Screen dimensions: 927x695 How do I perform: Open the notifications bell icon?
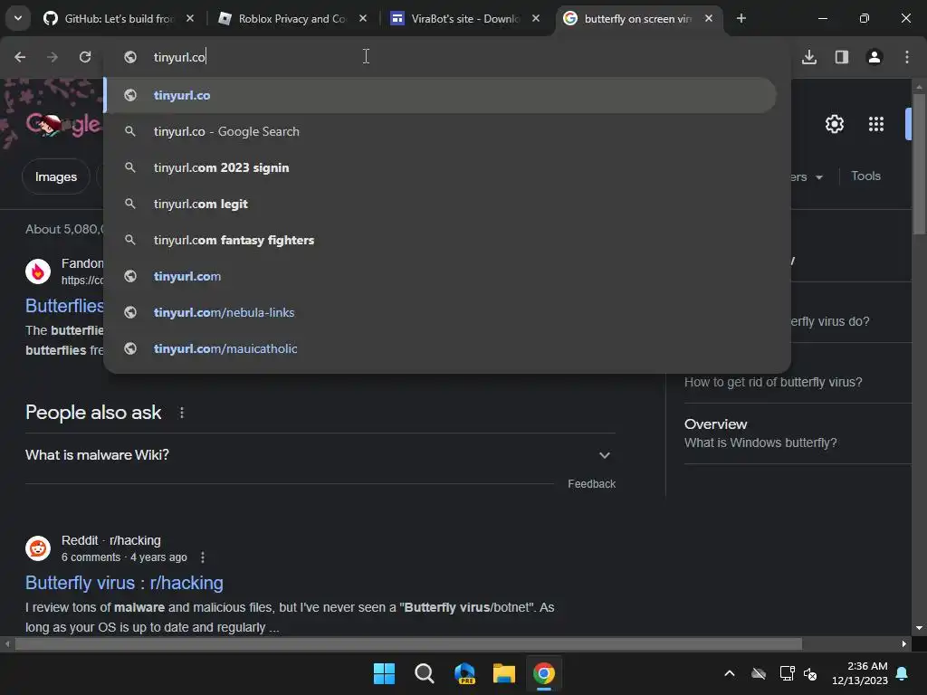pyautogui.click(x=903, y=673)
